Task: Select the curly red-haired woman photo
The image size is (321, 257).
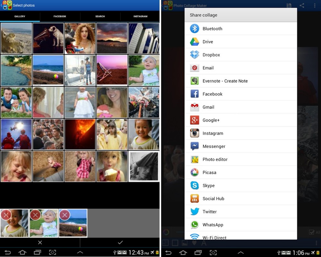Action: [x=80, y=38]
